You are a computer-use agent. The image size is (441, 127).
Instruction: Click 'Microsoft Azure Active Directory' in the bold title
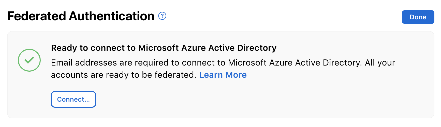[207, 48]
